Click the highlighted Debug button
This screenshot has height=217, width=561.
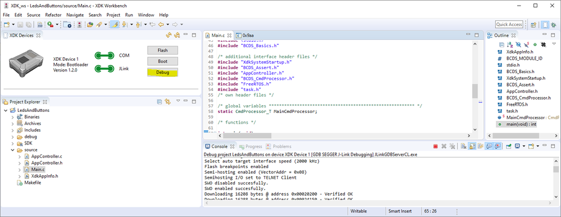[x=162, y=73]
